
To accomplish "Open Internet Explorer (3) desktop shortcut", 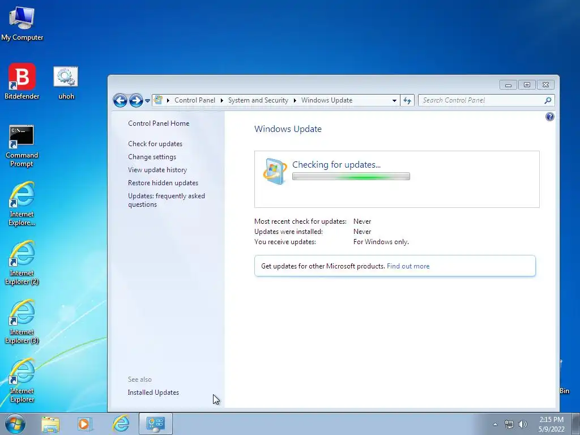I will [x=22, y=321].
